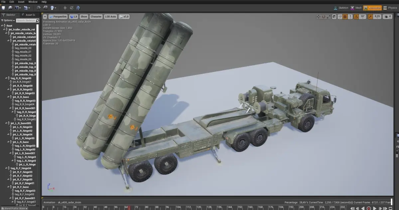The height and width of the screenshot is (210, 399).
Task: Open the Asset menu
Action: [21, 2]
